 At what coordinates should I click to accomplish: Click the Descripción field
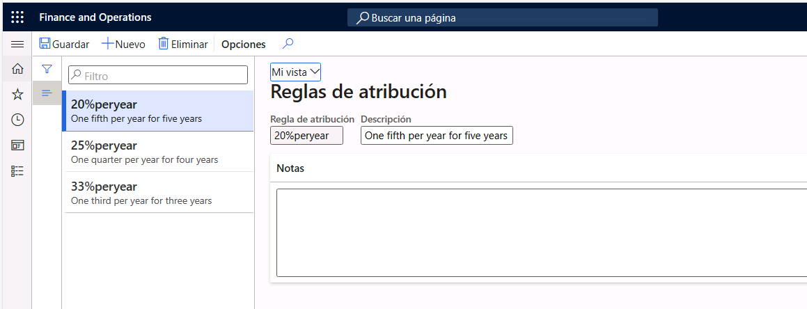pos(437,136)
